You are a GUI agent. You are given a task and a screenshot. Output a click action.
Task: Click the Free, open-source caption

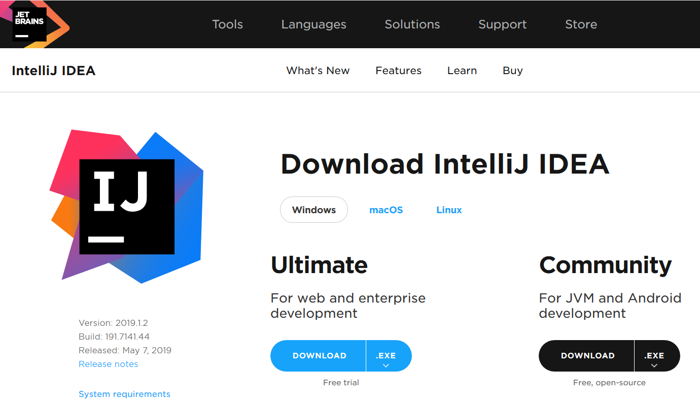(x=609, y=383)
